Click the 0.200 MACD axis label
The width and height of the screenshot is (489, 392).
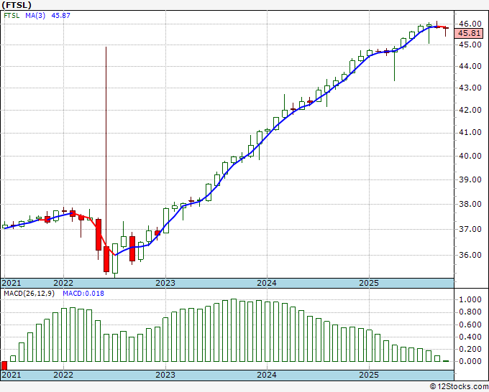click(470, 349)
